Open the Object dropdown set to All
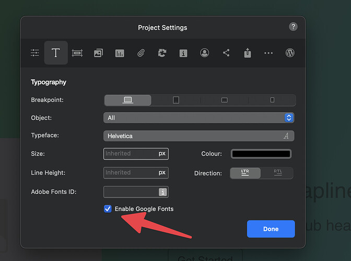Screen dimensions: 351x261 tap(199, 117)
